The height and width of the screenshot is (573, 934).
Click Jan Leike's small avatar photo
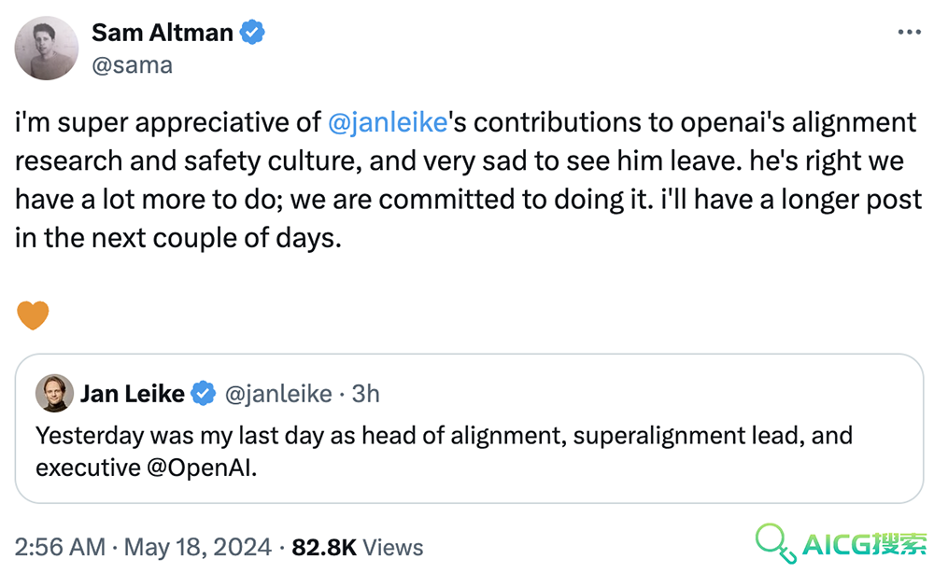point(54,393)
